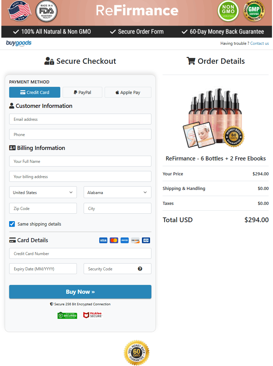
Task: Click the Visa card icon
Action: [103, 240]
